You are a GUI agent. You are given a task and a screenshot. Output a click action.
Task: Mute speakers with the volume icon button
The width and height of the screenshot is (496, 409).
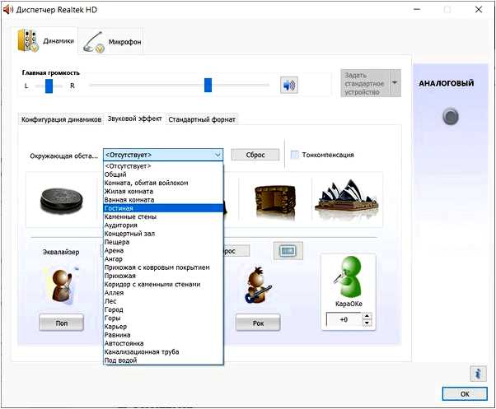(289, 85)
